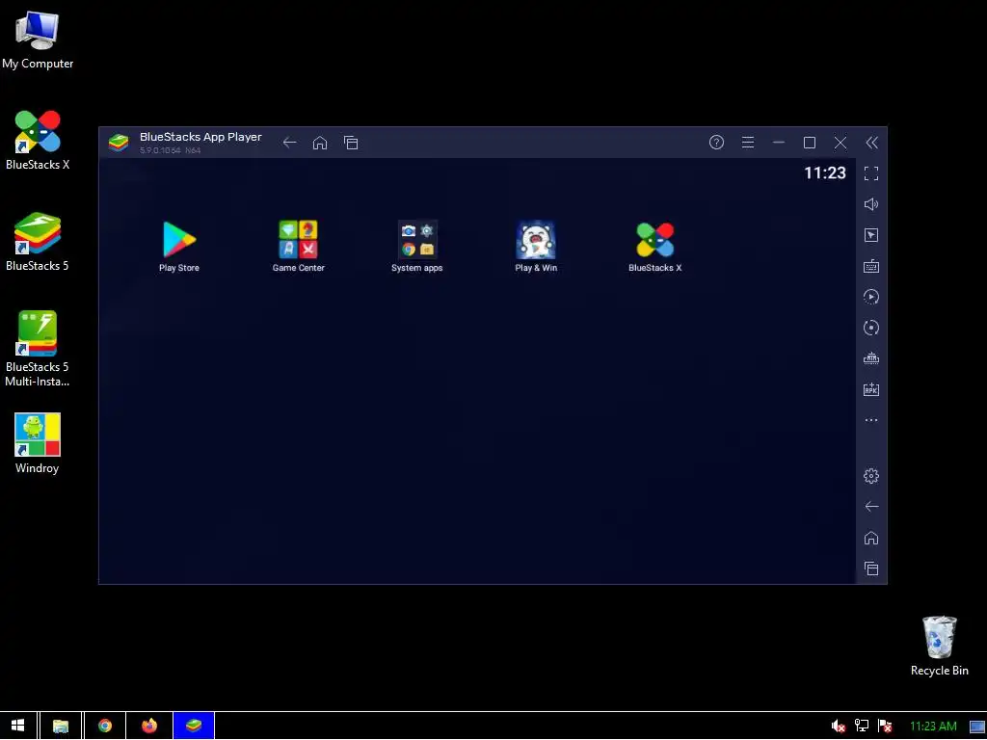The width and height of the screenshot is (987, 740).
Task: Maximize the BlueStacks App Player window
Action: (x=810, y=143)
